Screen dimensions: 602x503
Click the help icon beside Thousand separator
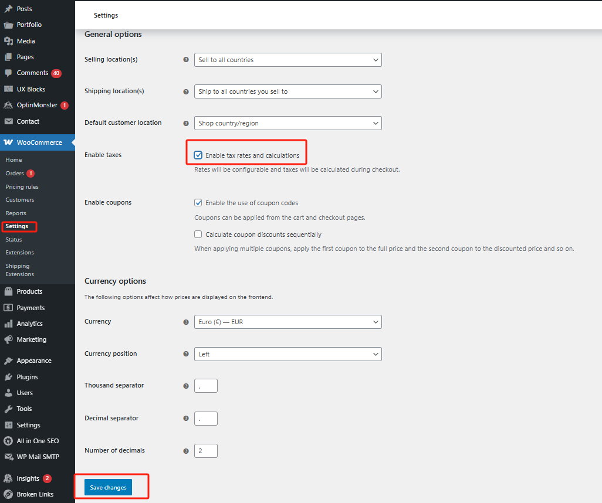(x=186, y=386)
